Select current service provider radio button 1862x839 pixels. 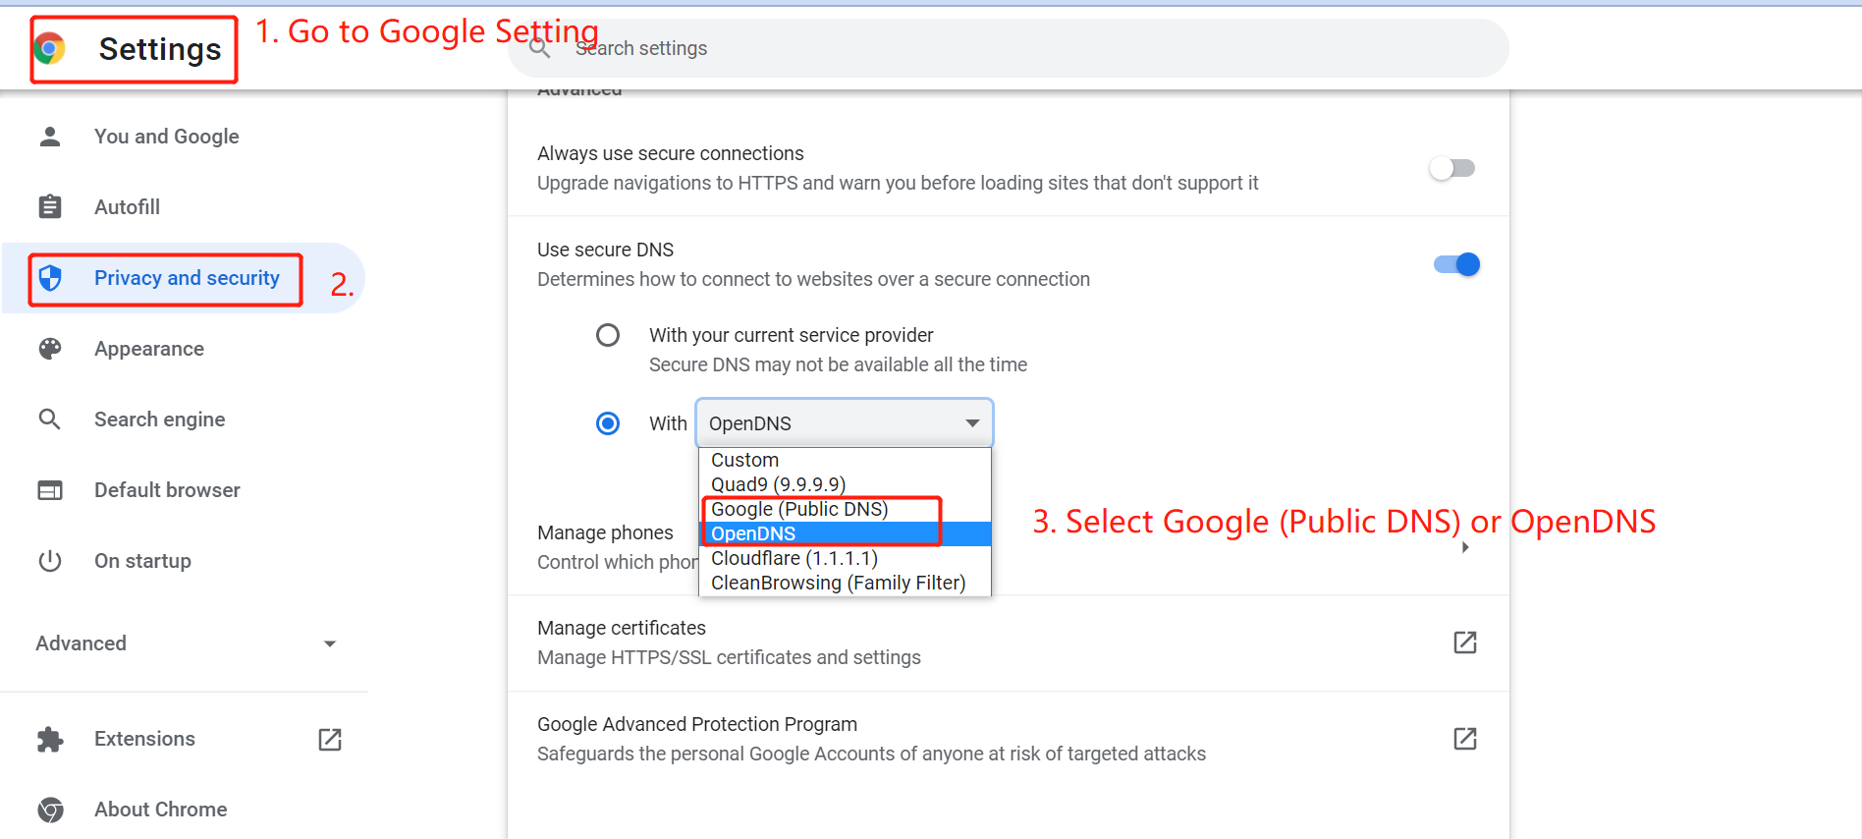pyautogui.click(x=608, y=335)
